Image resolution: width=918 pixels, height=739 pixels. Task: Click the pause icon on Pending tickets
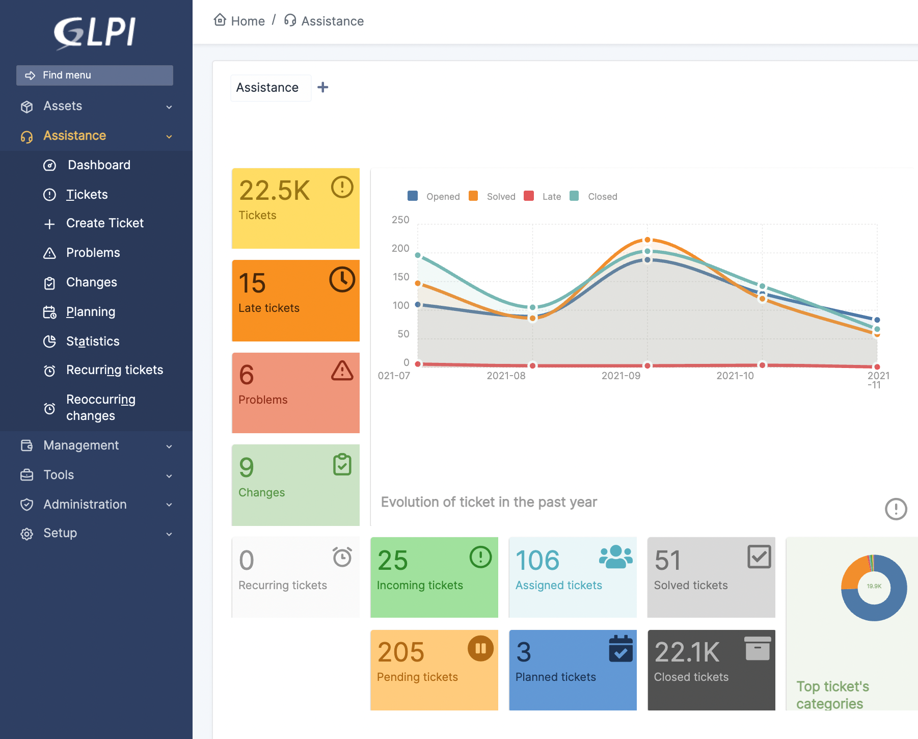pos(480,649)
